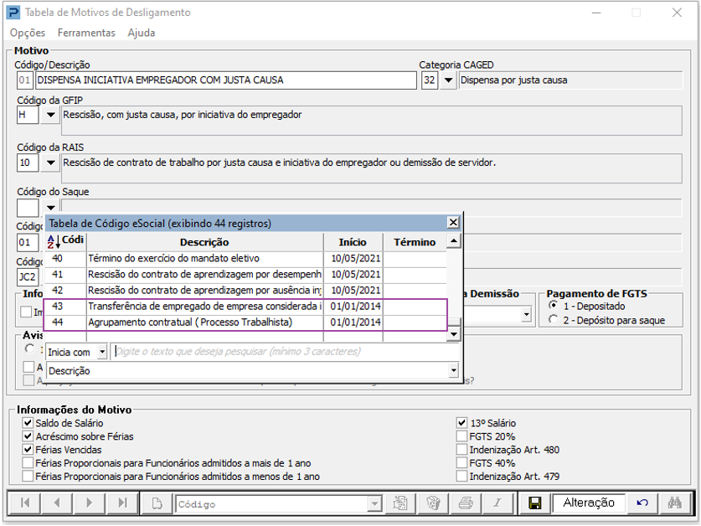This screenshot has height=526, width=701.
Task: Open the Código da GFIP dropdown arrow
Action: click(x=50, y=115)
